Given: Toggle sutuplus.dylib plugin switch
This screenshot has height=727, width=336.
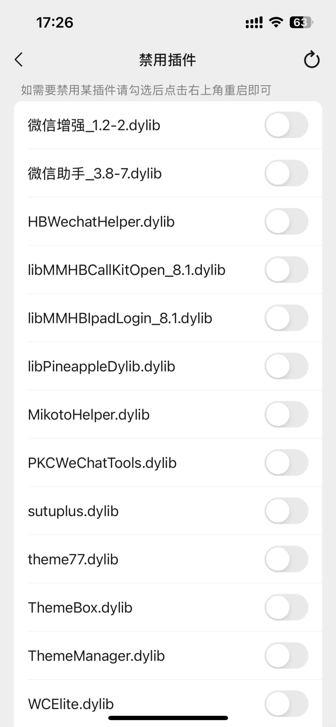Looking at the screenshot, I should (x=286, y=511).
